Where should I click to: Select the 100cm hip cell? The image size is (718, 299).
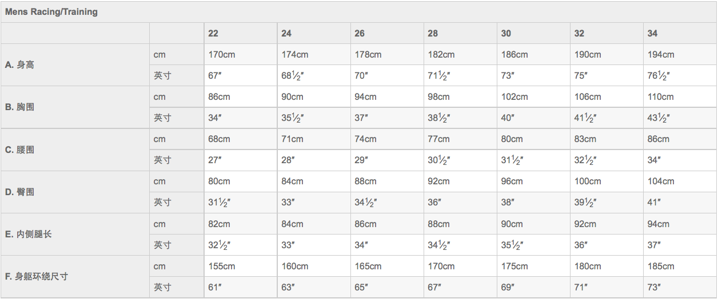click(588, 181)
